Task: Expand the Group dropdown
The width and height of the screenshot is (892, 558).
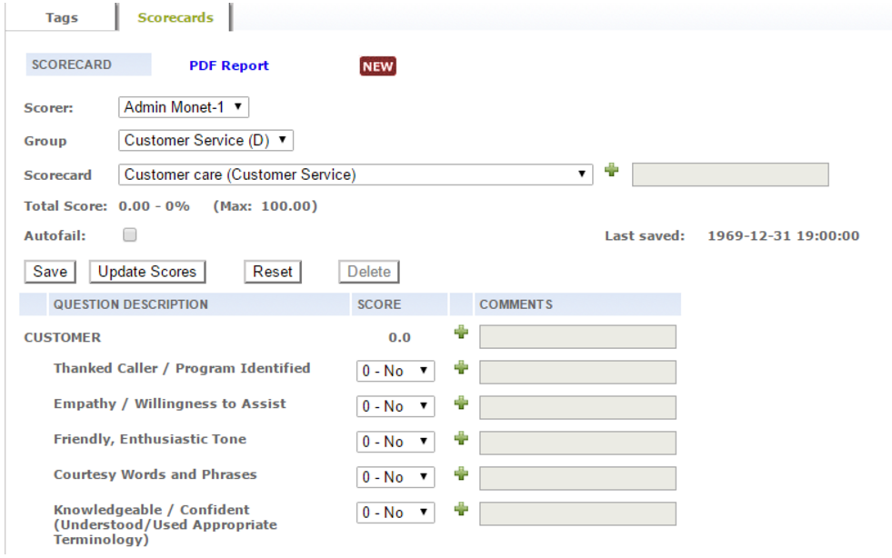Action: 205,141
